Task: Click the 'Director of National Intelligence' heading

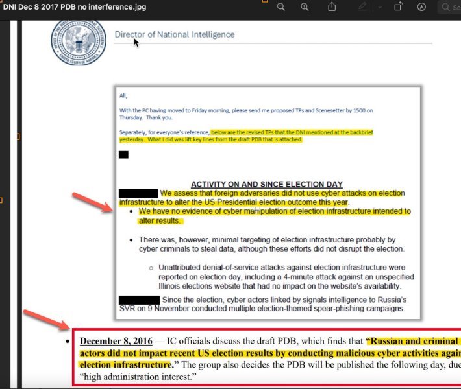Action: coord(175,34)
